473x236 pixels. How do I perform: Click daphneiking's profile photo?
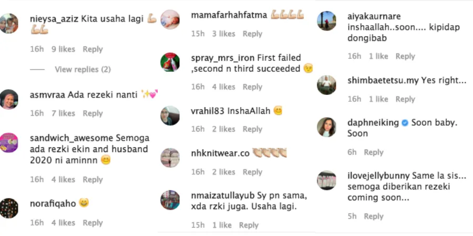pos(326,127)
